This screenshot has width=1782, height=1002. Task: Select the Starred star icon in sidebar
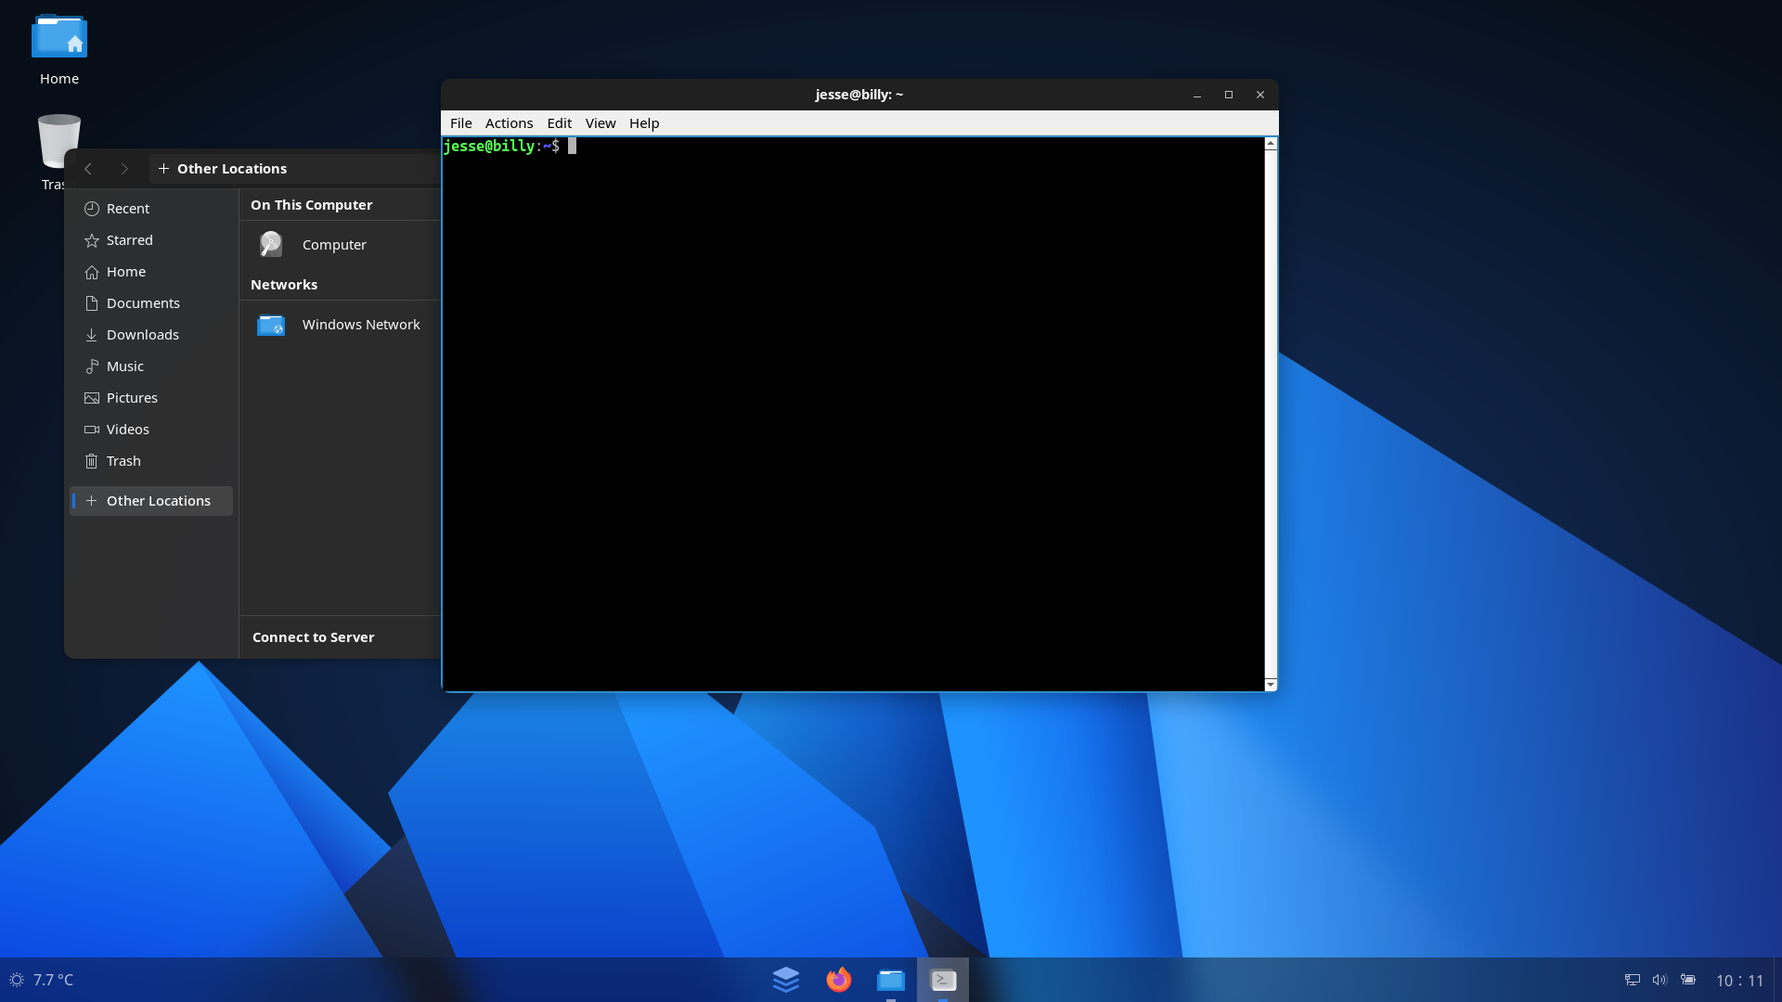91,240
